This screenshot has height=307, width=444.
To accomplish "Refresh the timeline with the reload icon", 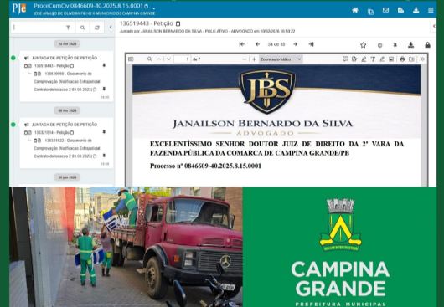I will [x=97, y=28].
